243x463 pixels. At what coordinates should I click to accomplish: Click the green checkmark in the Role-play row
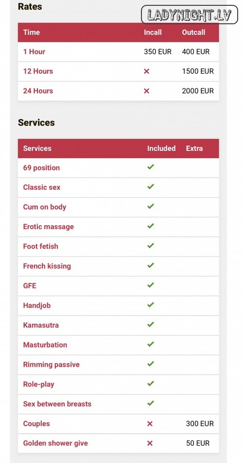click(x=151, y=383)
